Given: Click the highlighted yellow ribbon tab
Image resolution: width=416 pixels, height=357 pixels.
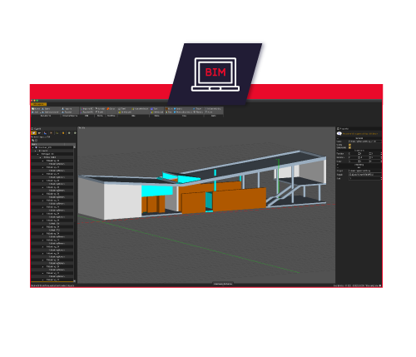Looking at the screenshot, I should [38, 104].
